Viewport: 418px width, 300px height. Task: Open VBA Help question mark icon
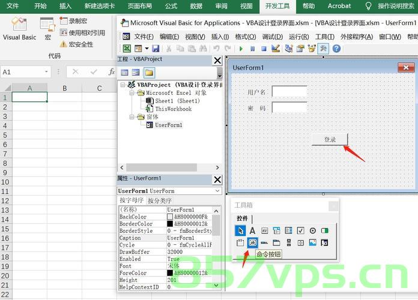tap(336, 49)
